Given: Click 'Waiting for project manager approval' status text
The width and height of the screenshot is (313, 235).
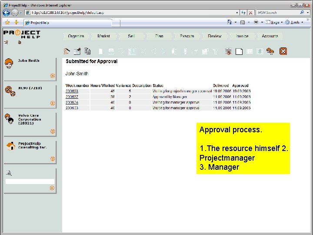Looking at the screenshot, I should tap(182, 91).
